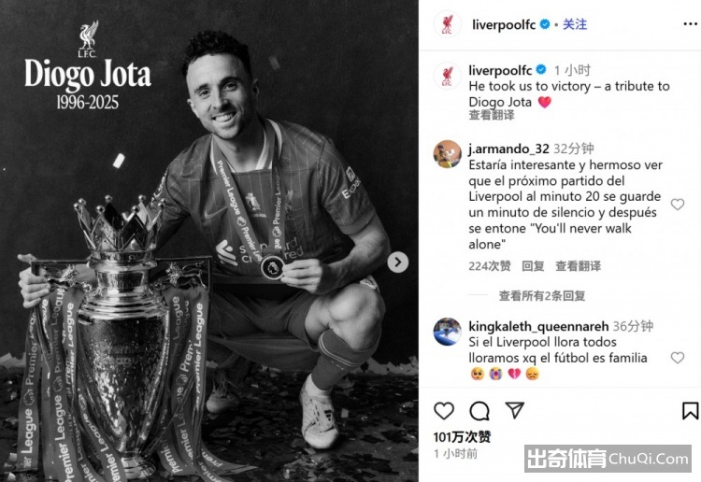Viewport: 701px width, 482px height.
Task: Like kingkaleth_queennareh's comment with heart
Action: (678, 358)
